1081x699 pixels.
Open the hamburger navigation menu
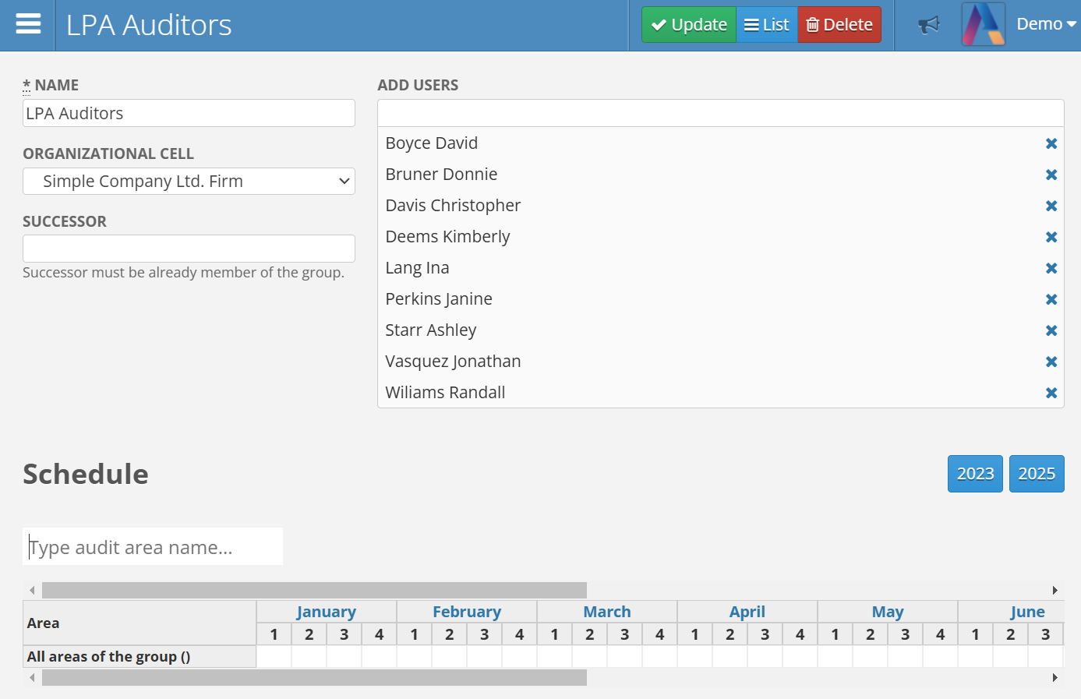(x=28, y=25)
